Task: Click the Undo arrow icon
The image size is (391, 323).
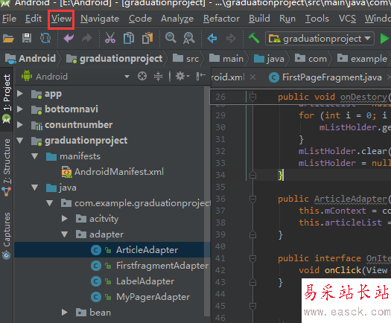Action: point(69,39)
